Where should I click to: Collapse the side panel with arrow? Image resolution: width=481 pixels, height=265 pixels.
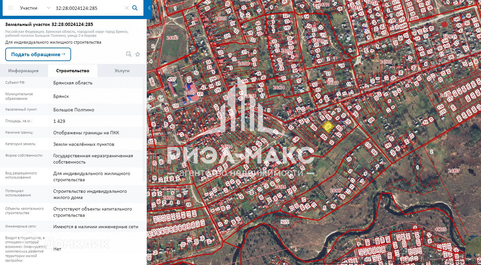coord(149,8)
